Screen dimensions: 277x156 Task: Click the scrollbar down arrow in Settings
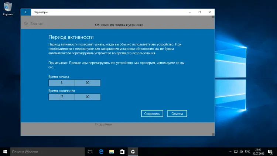(x=213, y=135)
